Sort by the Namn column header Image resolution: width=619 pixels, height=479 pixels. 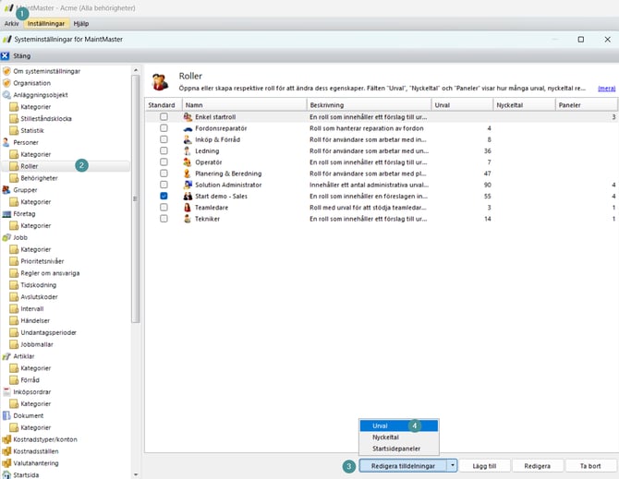pos(244,105)
